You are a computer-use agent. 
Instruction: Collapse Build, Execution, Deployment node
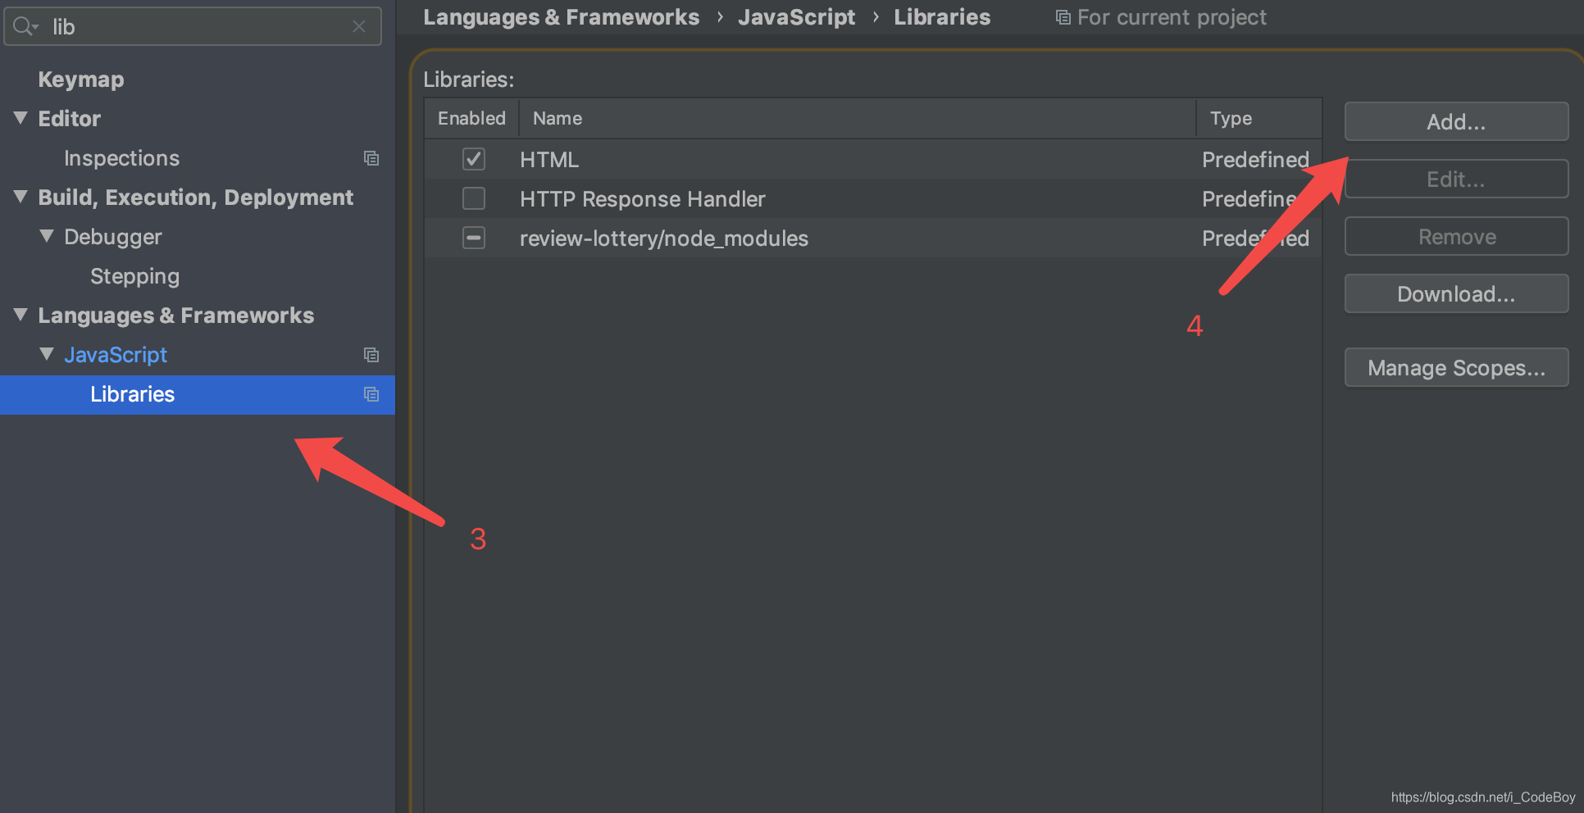[x=21, y=197]
